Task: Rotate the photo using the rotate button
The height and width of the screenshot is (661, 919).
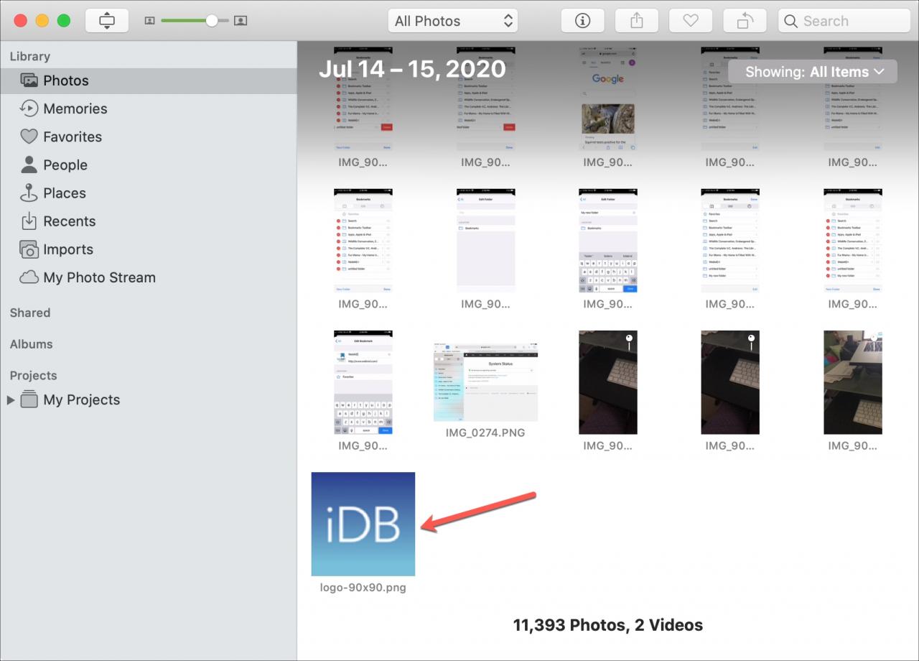Action: (x=744, y=21)
